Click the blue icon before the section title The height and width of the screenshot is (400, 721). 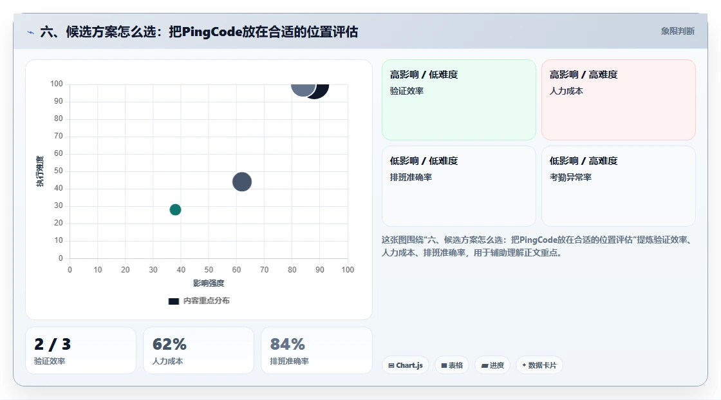click(30, 32)
